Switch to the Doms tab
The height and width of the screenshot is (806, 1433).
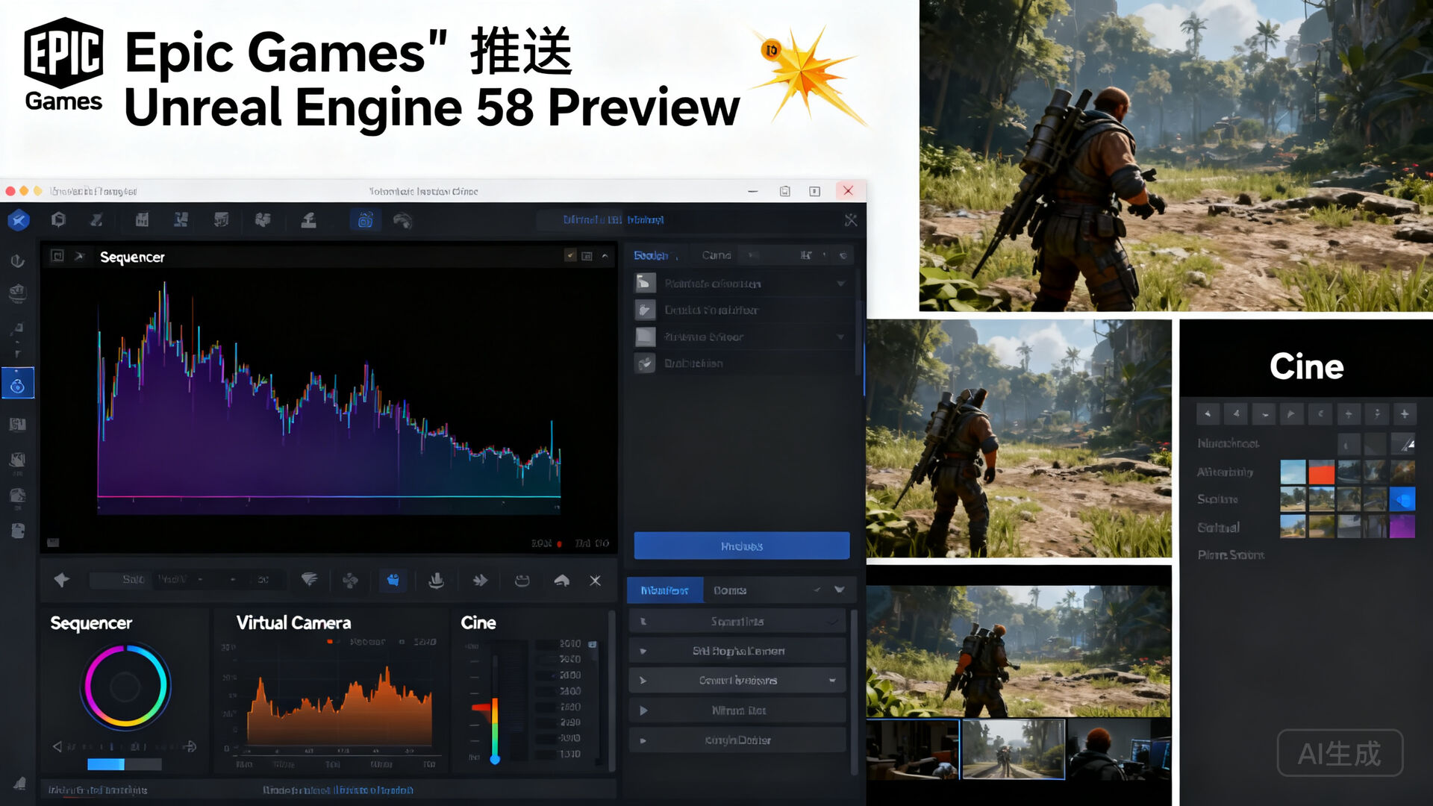pyautogui.click(x=730, y=590)
